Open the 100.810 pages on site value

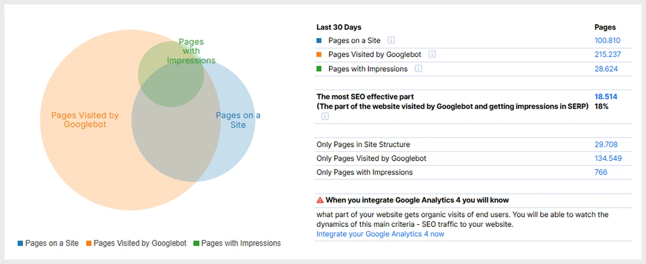606,40
